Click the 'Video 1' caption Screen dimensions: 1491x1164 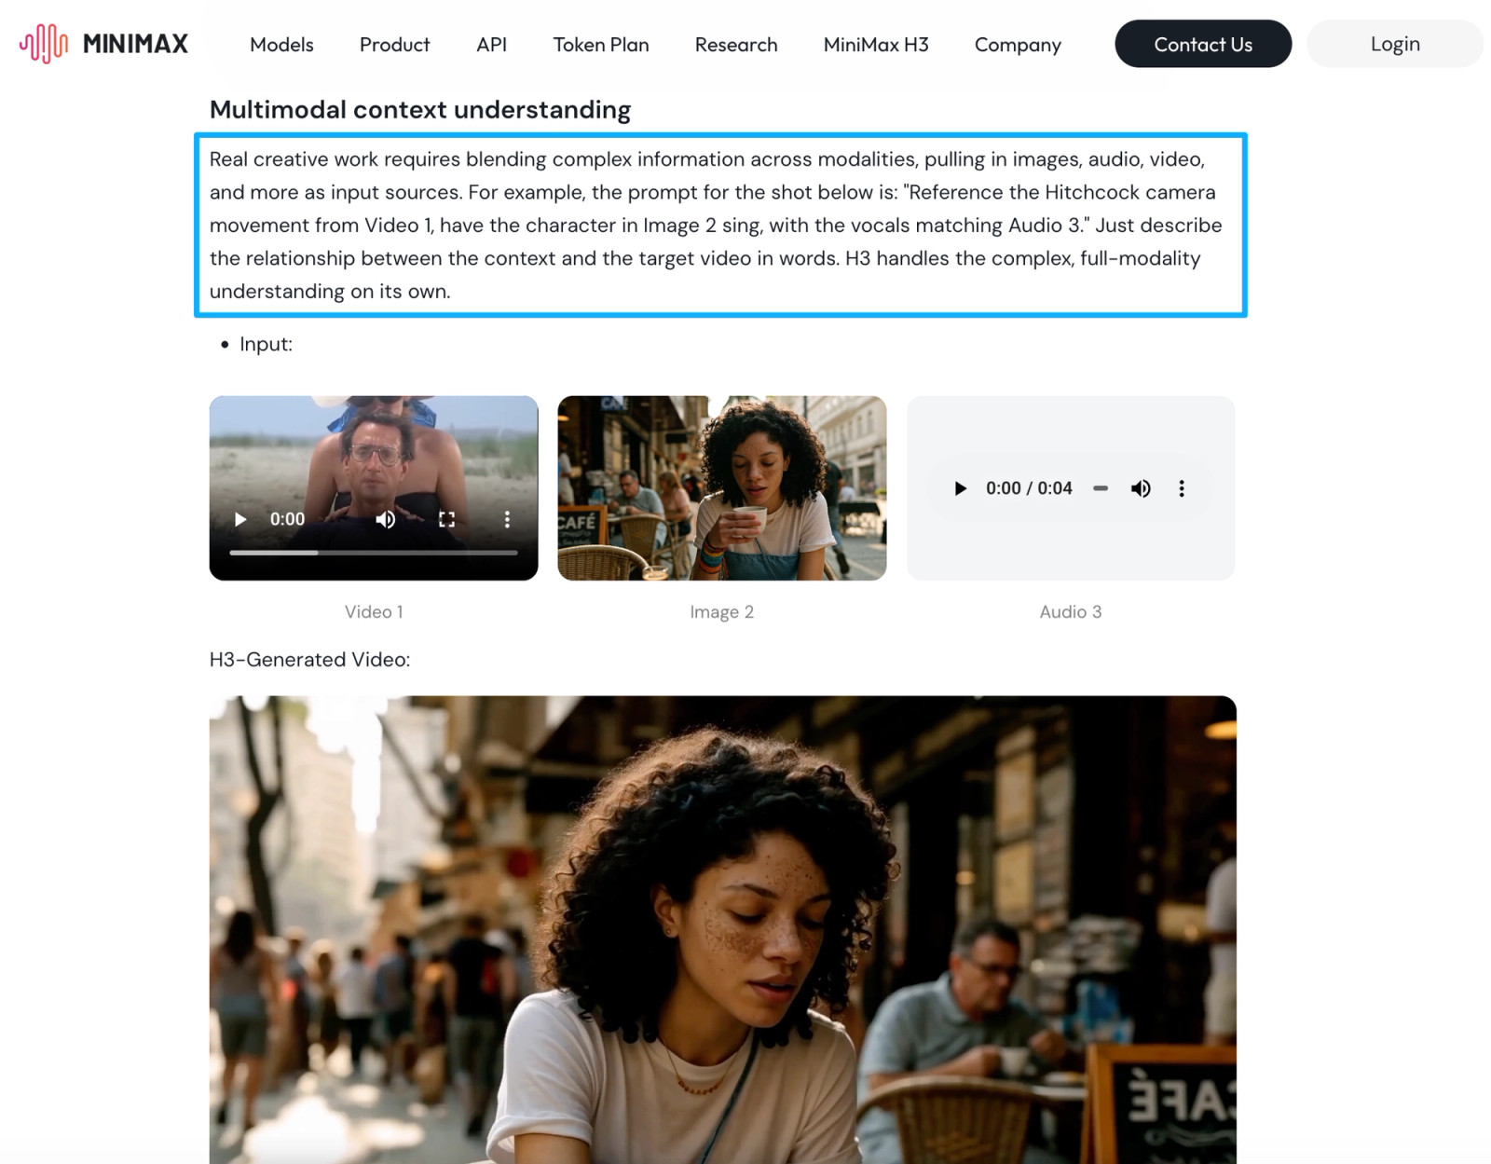click(374, 611)
